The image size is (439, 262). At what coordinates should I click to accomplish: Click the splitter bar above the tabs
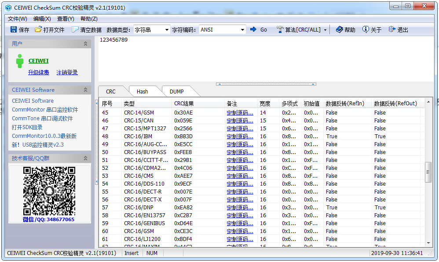tap(266, 84)
